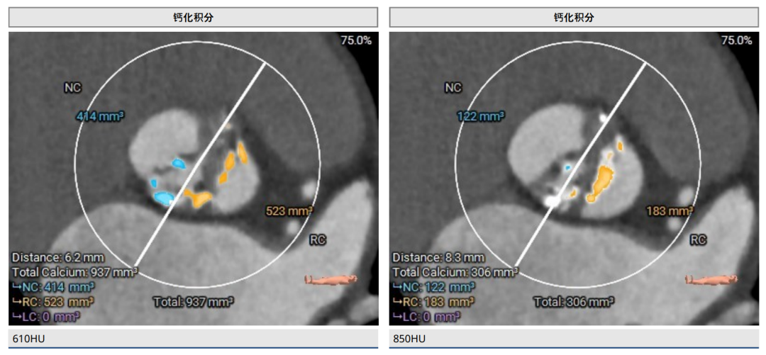The width and height of the screenshot is (766, 355).
Task: Click the RC cusp label in right image
Action: point(698,240)
